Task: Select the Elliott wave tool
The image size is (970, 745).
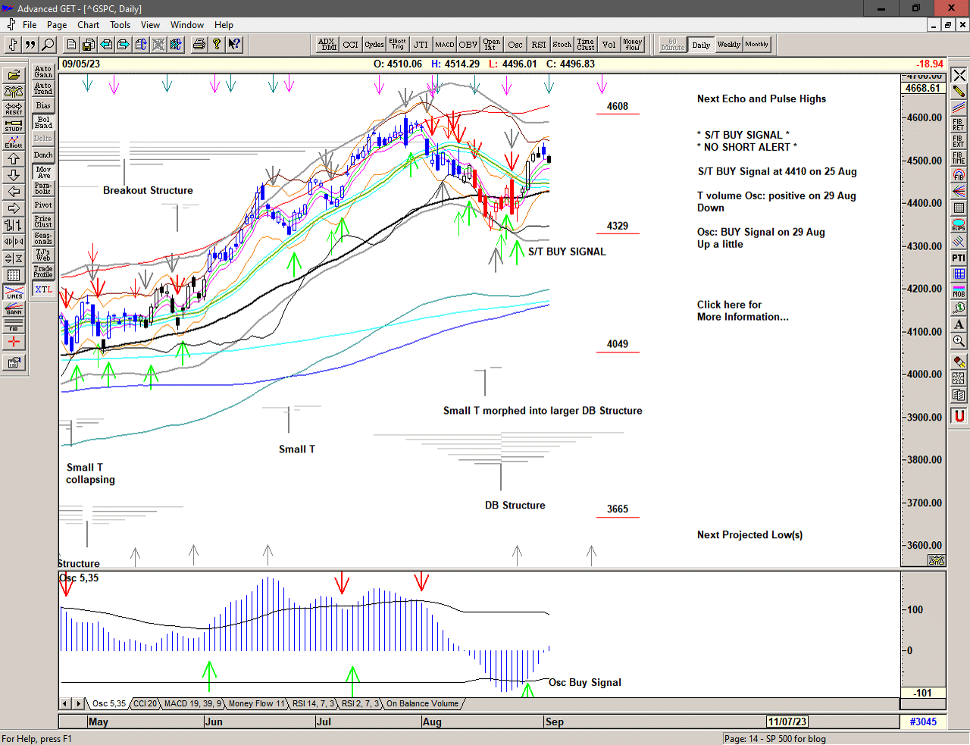Action: (x=14, y=142)
